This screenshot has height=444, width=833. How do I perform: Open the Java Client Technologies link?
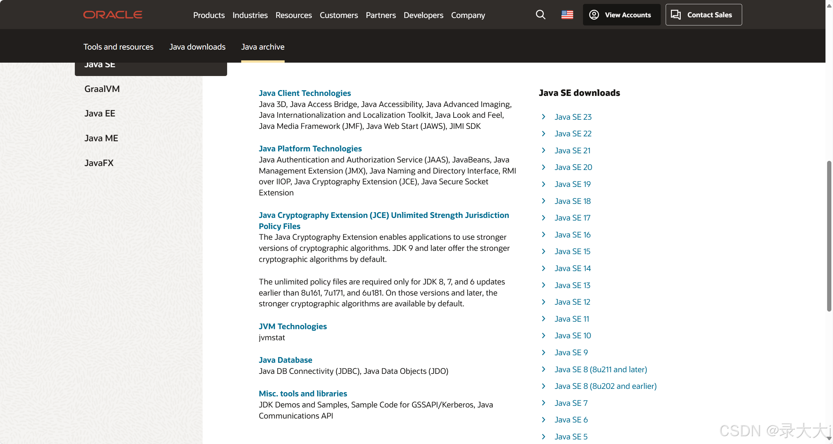pyautogui.click(x=305, y=93)
